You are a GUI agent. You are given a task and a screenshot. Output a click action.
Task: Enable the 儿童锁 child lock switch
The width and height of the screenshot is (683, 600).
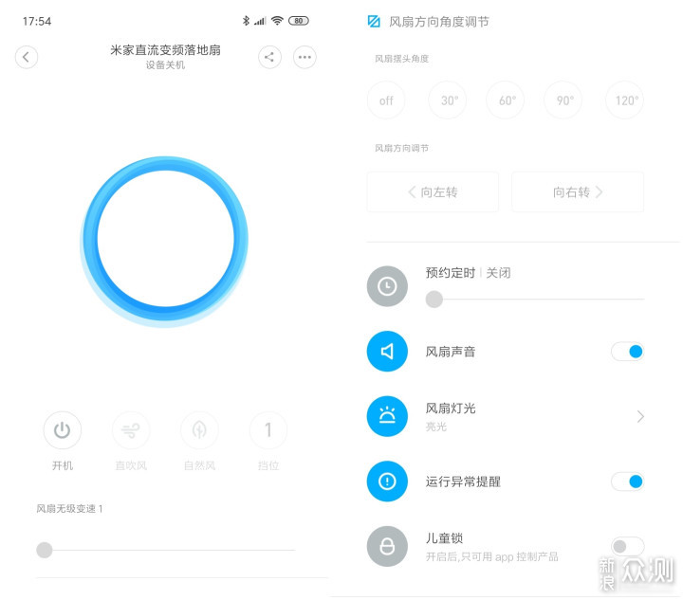628,546
